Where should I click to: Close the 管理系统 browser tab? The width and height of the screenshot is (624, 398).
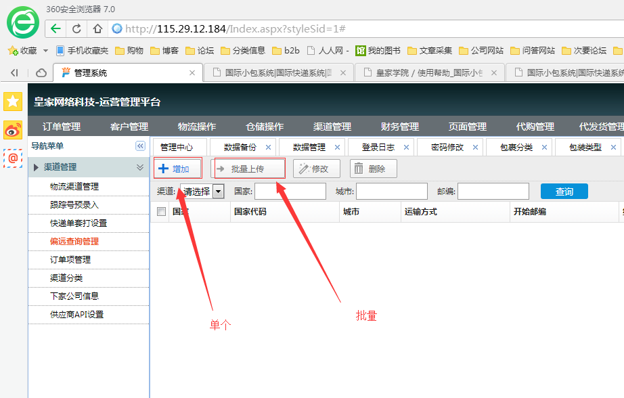192,73
